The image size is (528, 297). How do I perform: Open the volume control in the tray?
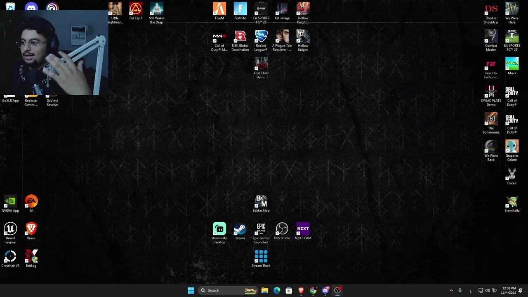click(x=488, y=290)
